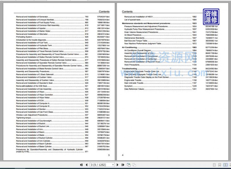Click 'Diagnostic Trouble Code Display on the Front Screen'
231x169 pixels.
(x=147, y=77)
